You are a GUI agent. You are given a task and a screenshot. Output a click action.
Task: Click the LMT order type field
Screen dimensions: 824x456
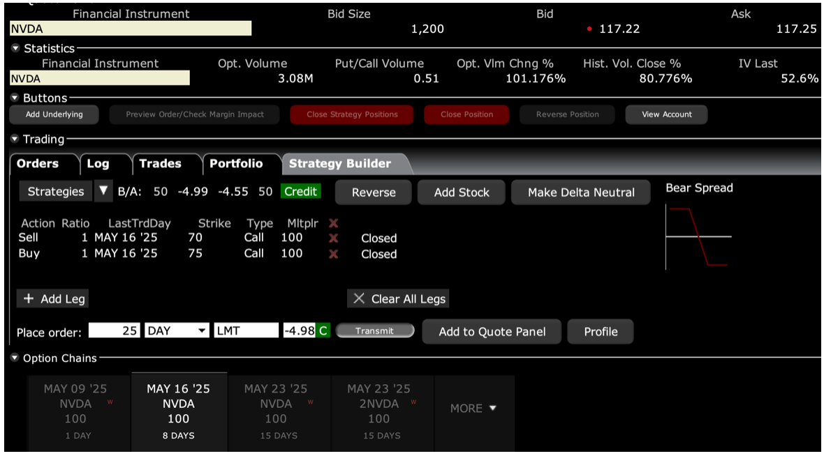[246, 330]
